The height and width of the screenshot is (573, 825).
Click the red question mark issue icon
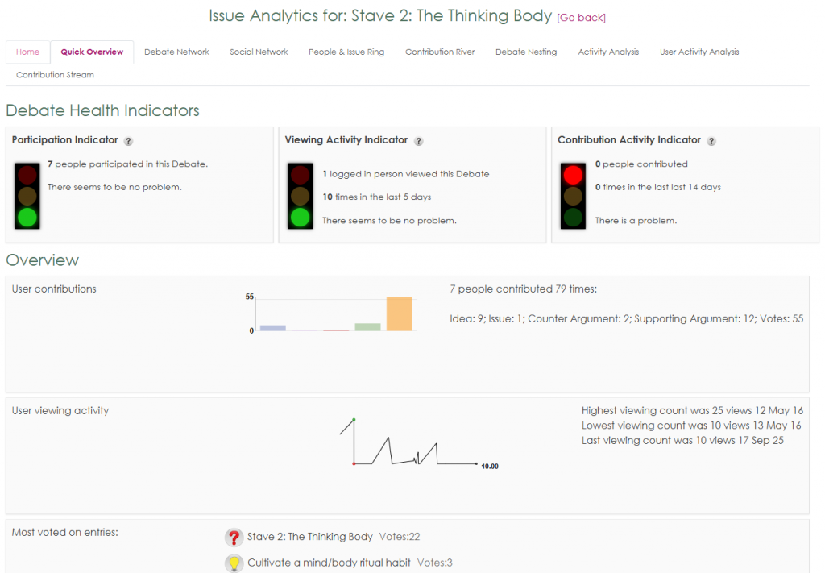pyautogui.click(x=234, y=538)
